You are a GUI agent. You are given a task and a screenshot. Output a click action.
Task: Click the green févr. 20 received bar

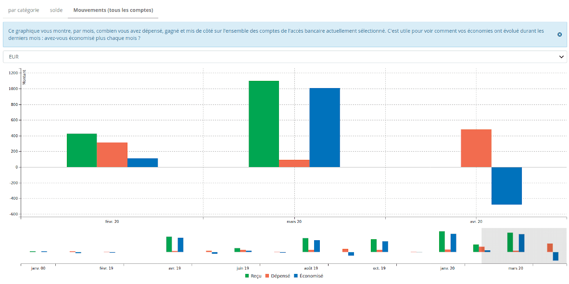coord(82,150)
